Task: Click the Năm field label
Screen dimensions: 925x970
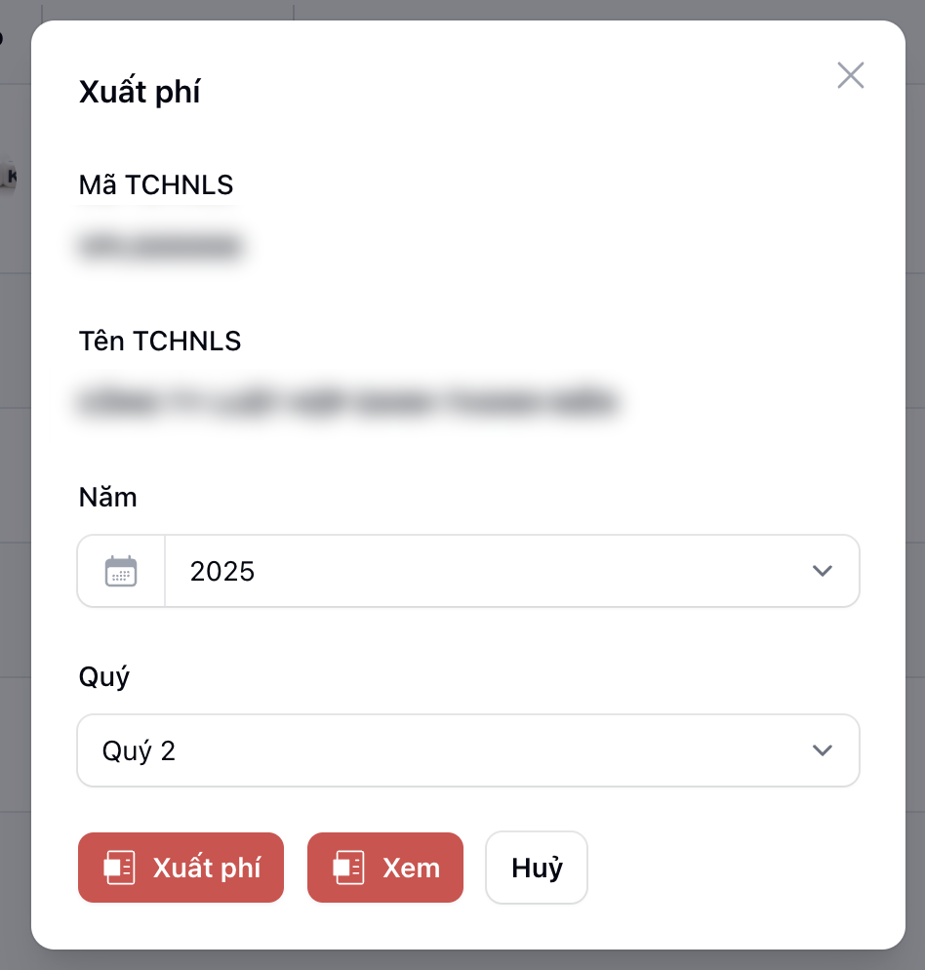Action: (x=107, y=498)
